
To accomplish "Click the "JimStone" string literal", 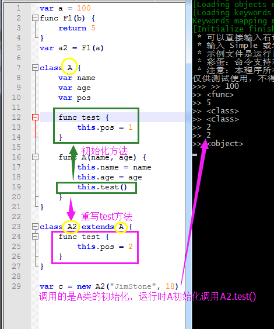I will (x=133, y=286).
